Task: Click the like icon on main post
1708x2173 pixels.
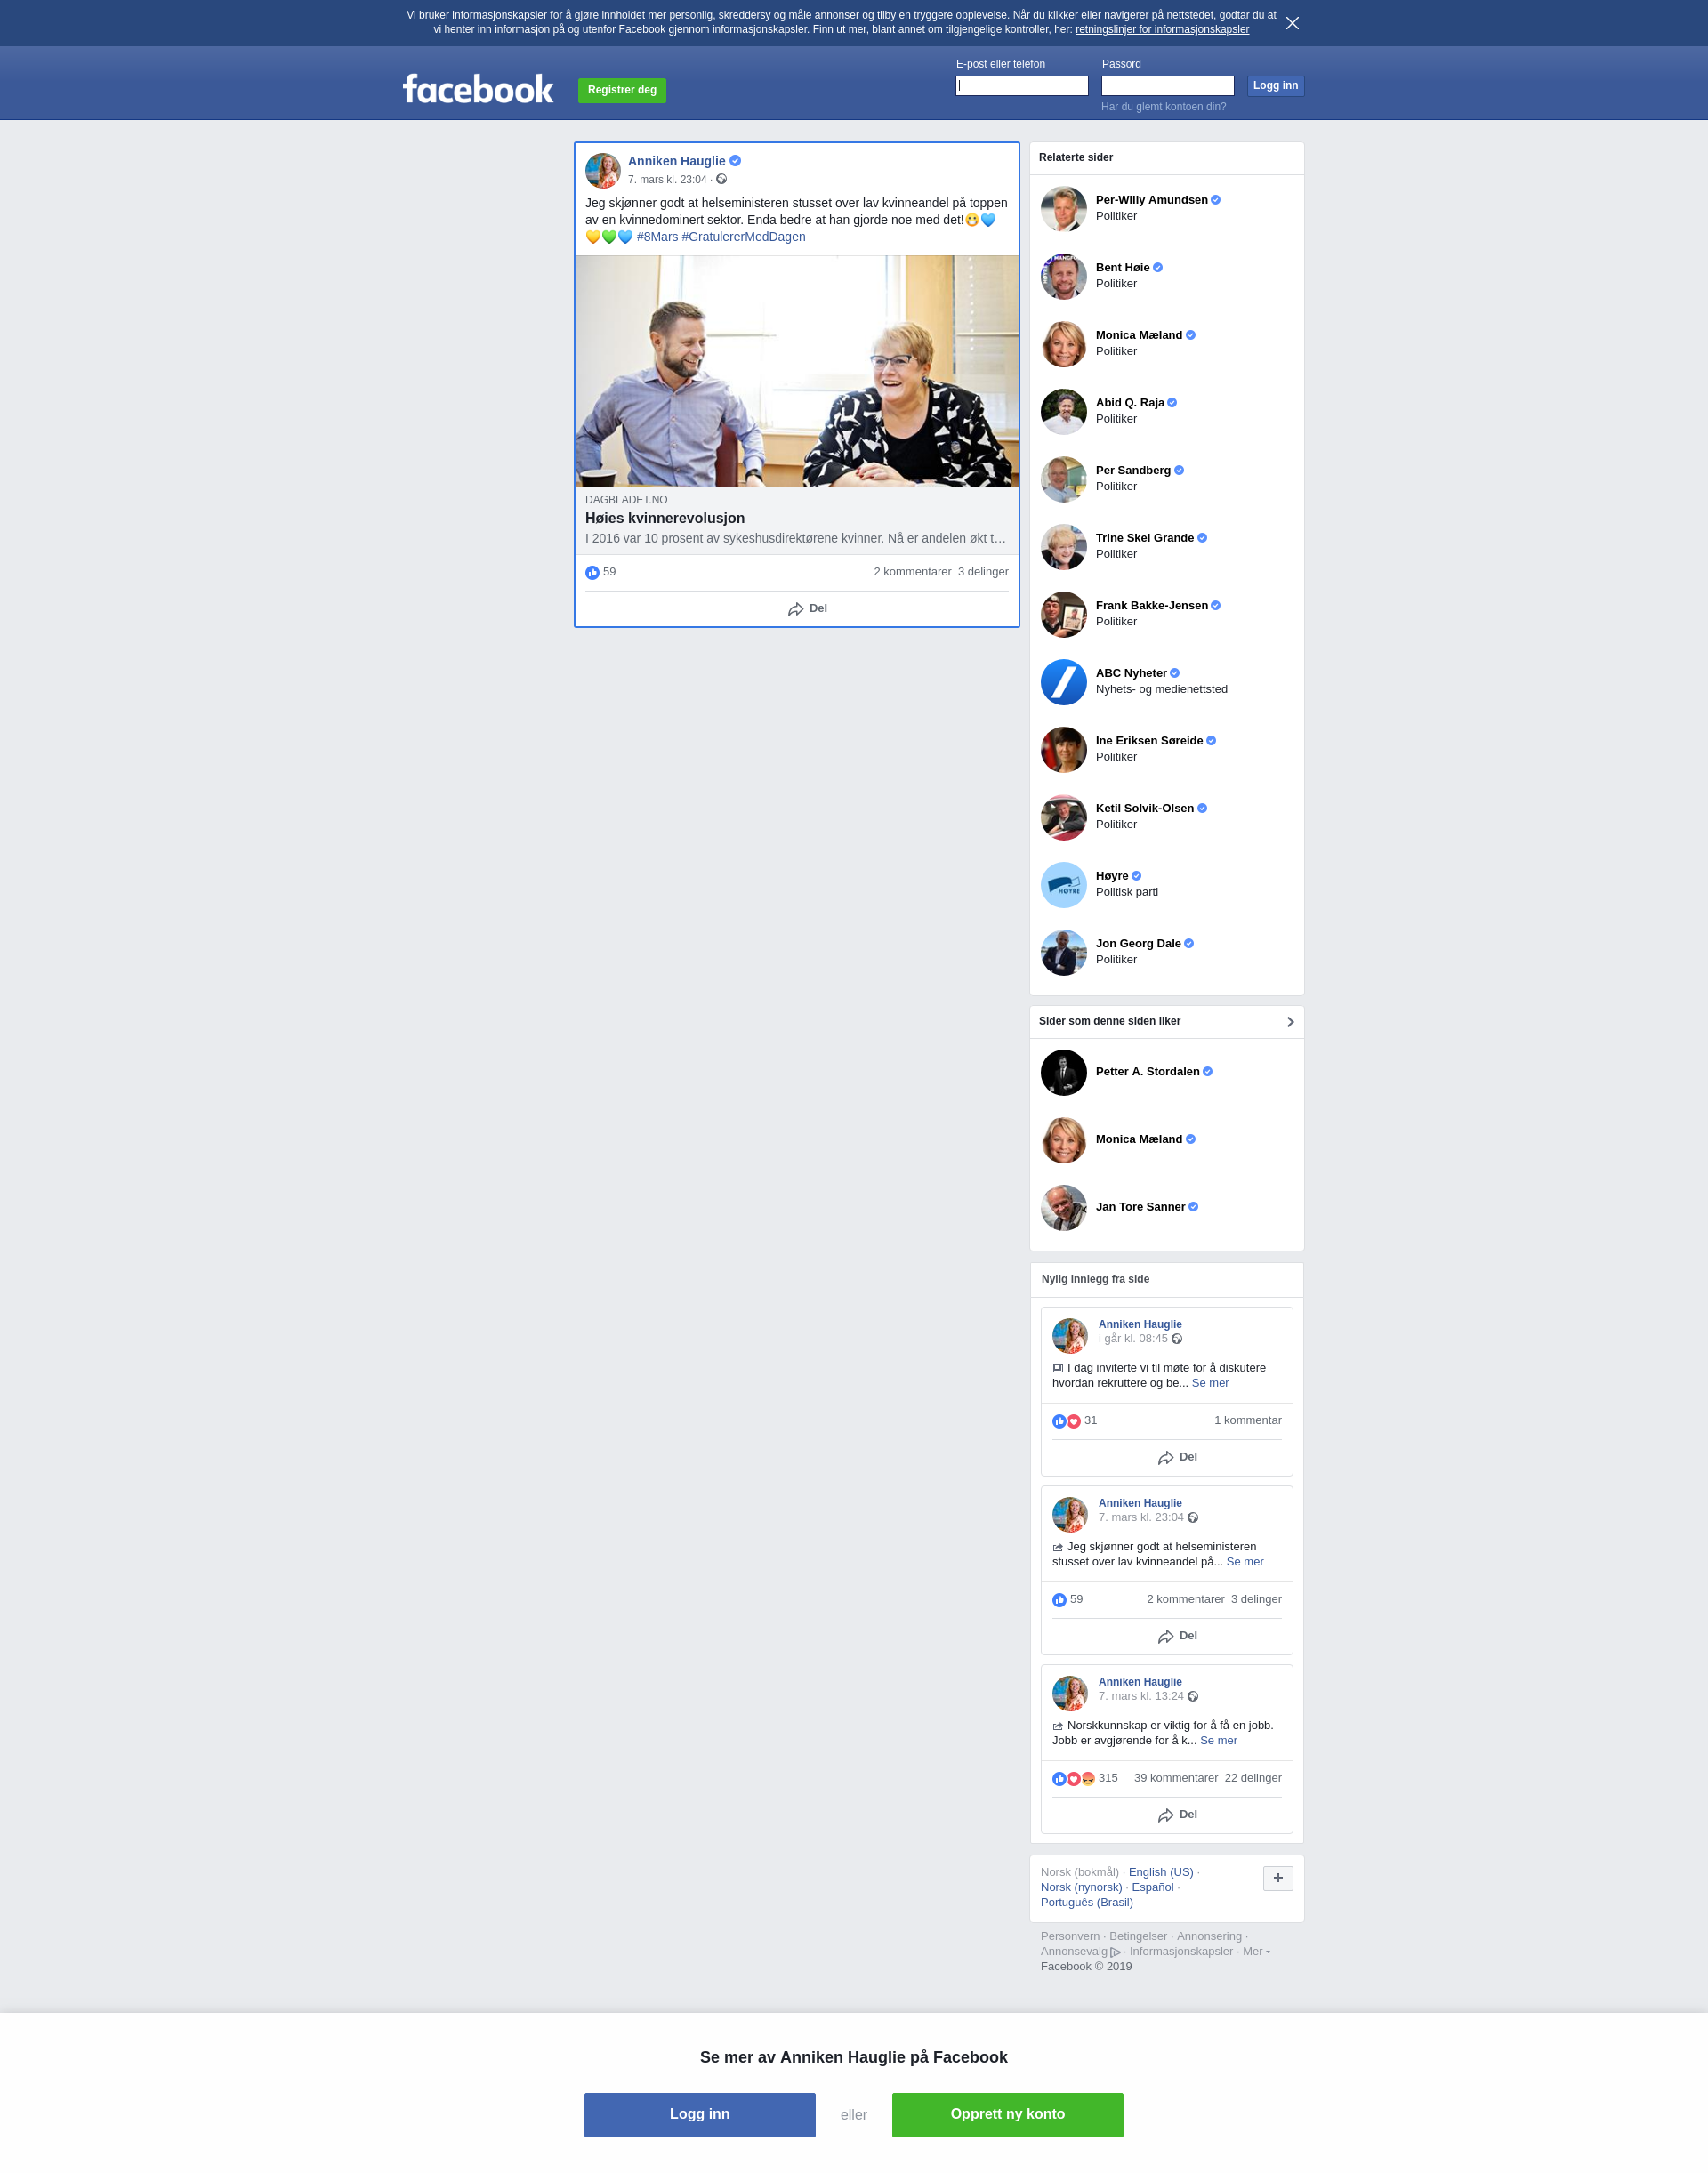Action: [592, 573]
